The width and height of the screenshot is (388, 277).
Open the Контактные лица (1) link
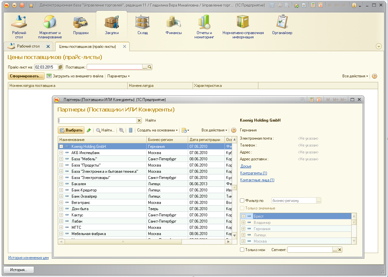pos(257,180)
